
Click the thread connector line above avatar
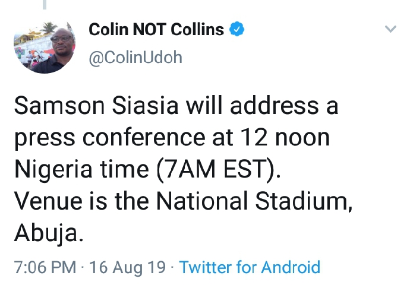click(x=45, y=4)
